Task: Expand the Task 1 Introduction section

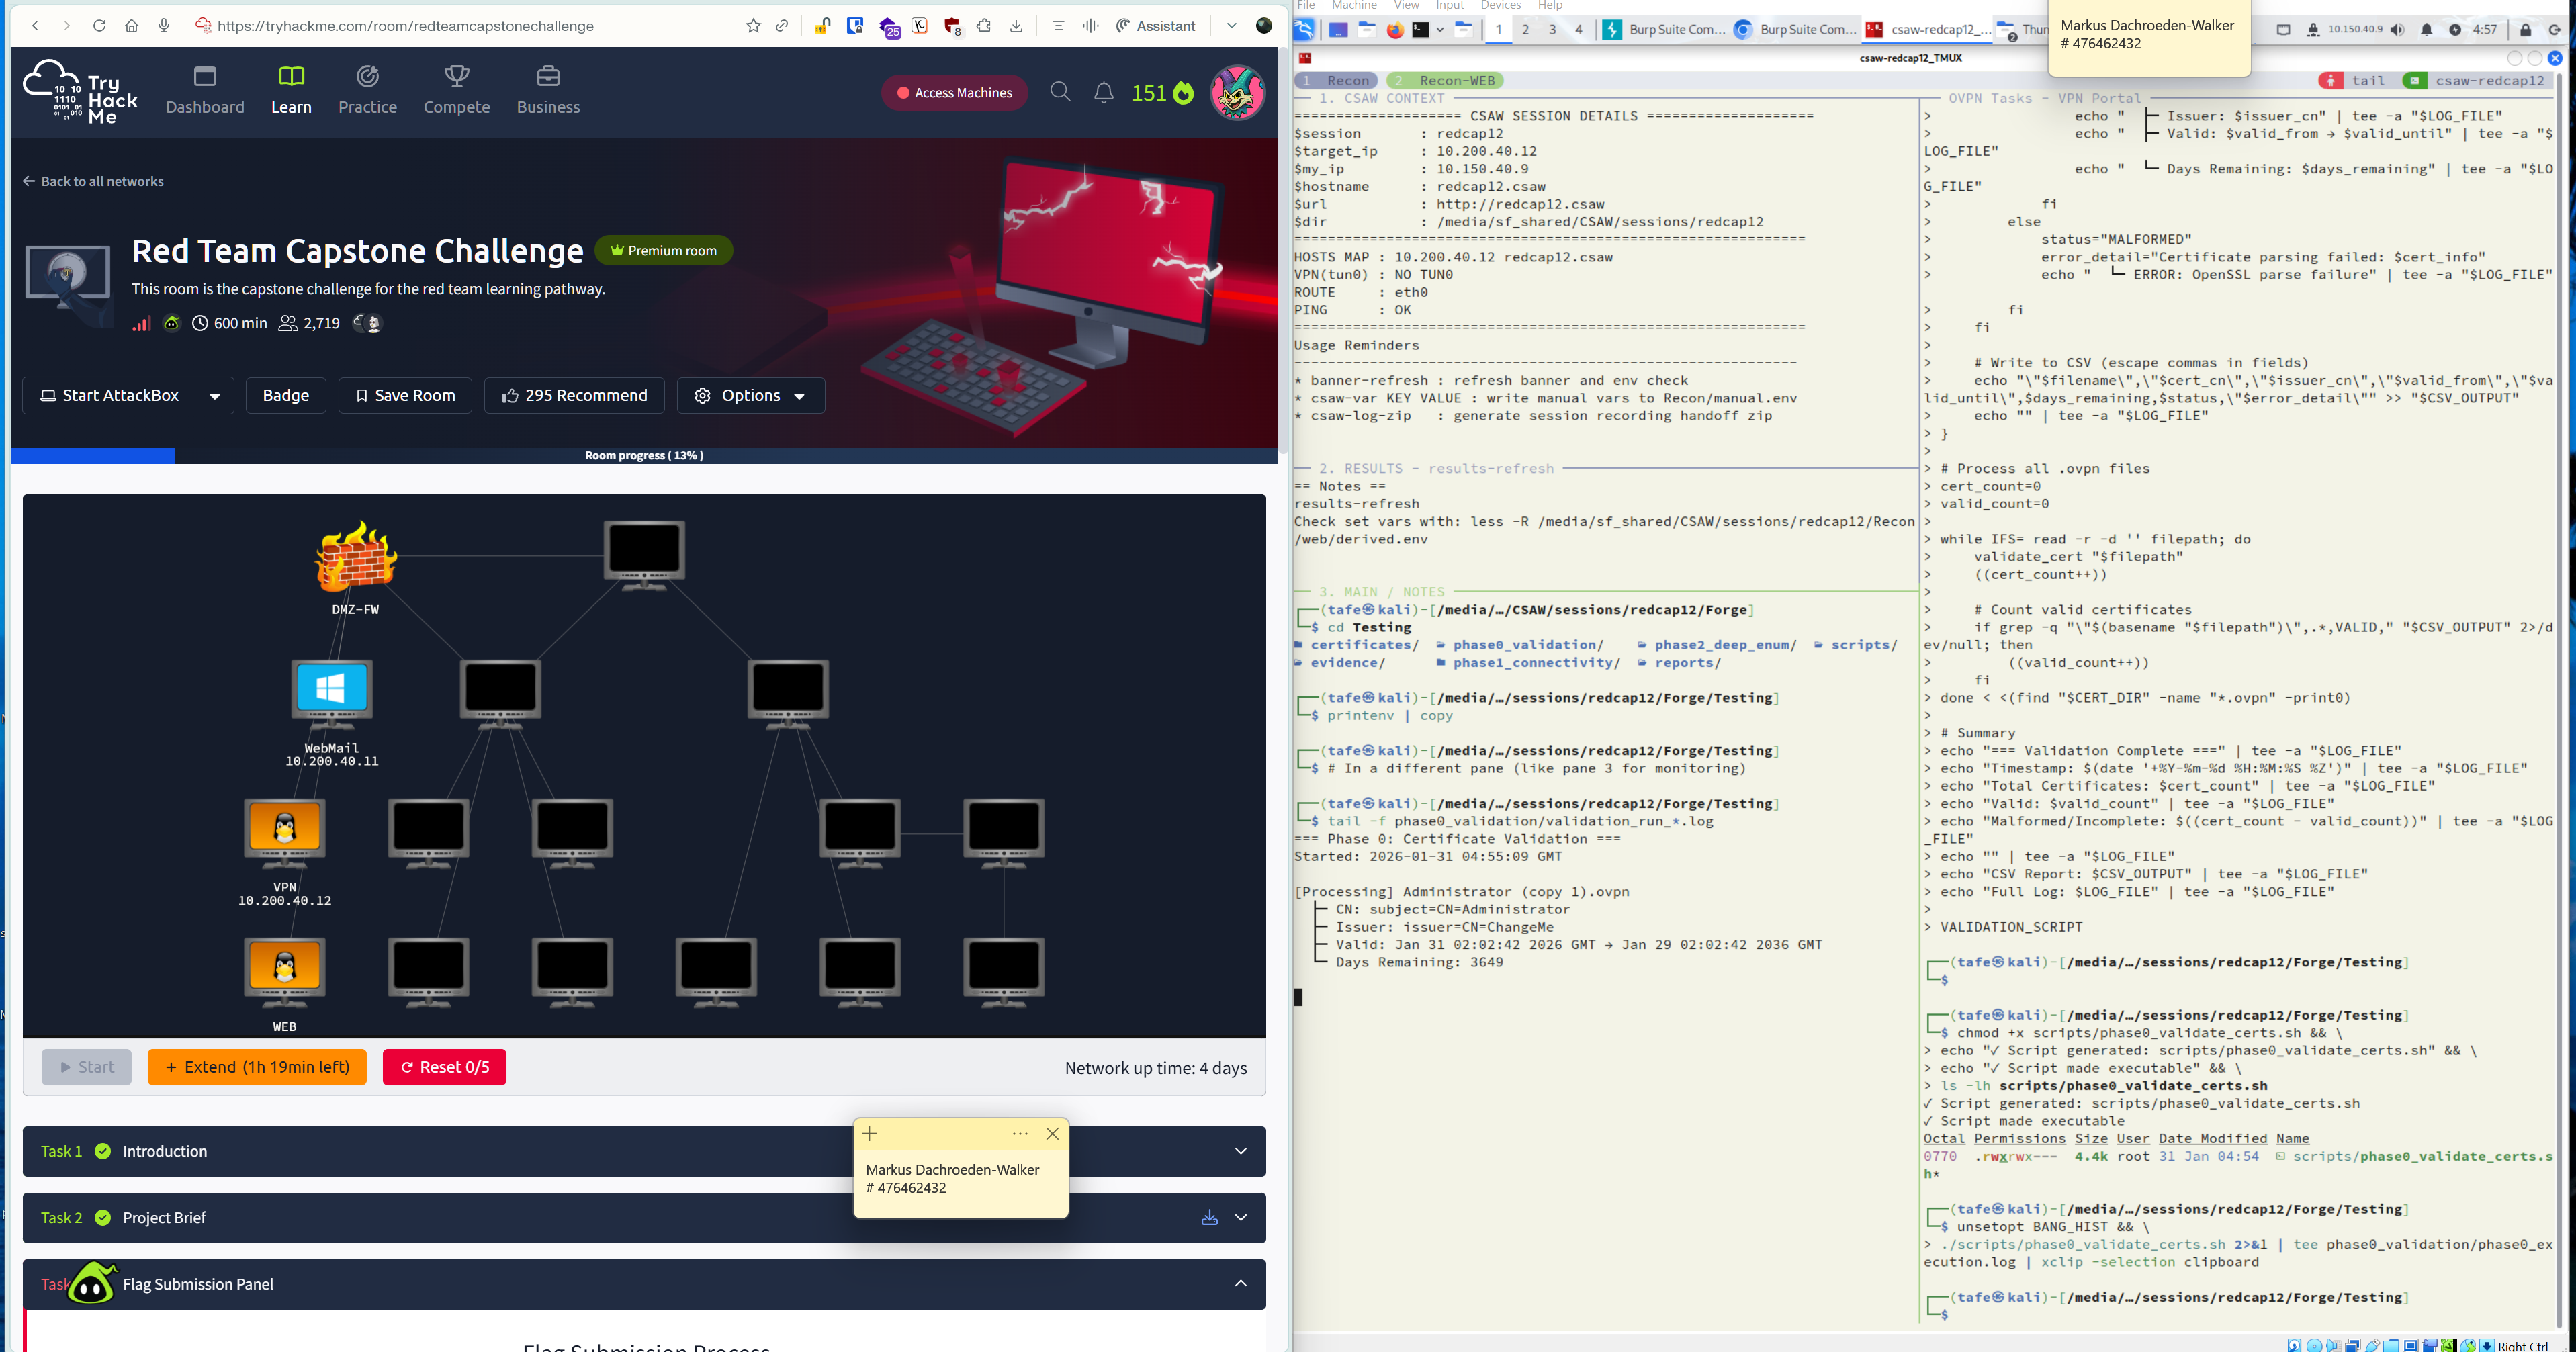Action: tap(1240, 1151)
